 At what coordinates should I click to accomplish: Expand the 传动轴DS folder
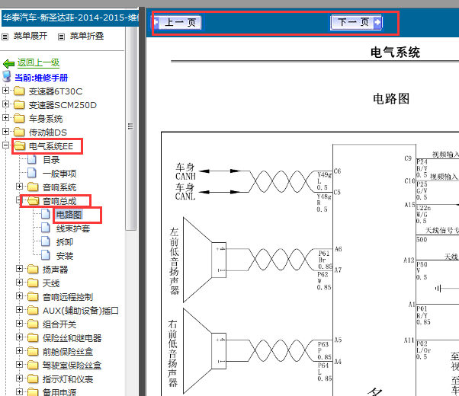click(5, 131)
